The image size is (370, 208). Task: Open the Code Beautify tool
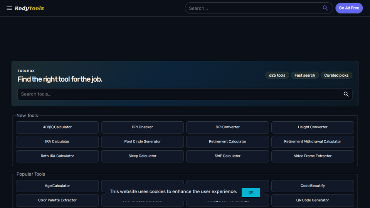(x=313, y=186)
